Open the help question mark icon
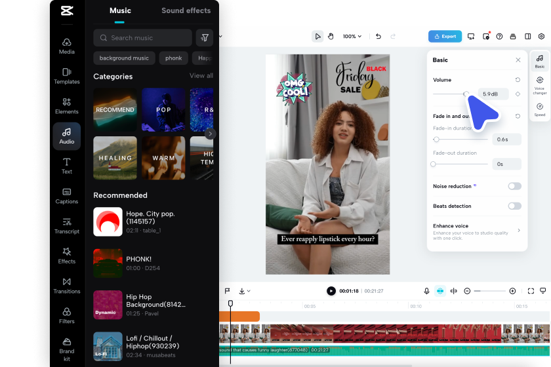This screenshot has height=367, width=551. pos(499,36)
